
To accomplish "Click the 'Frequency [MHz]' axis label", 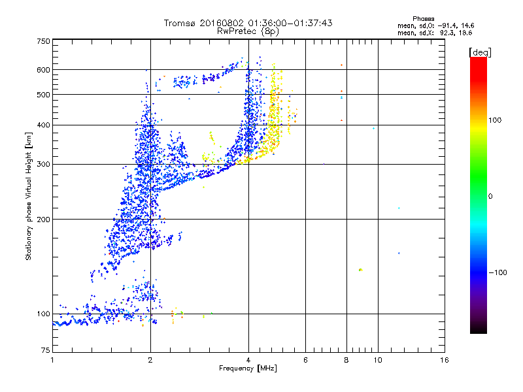I will click(x=248, y=368).
